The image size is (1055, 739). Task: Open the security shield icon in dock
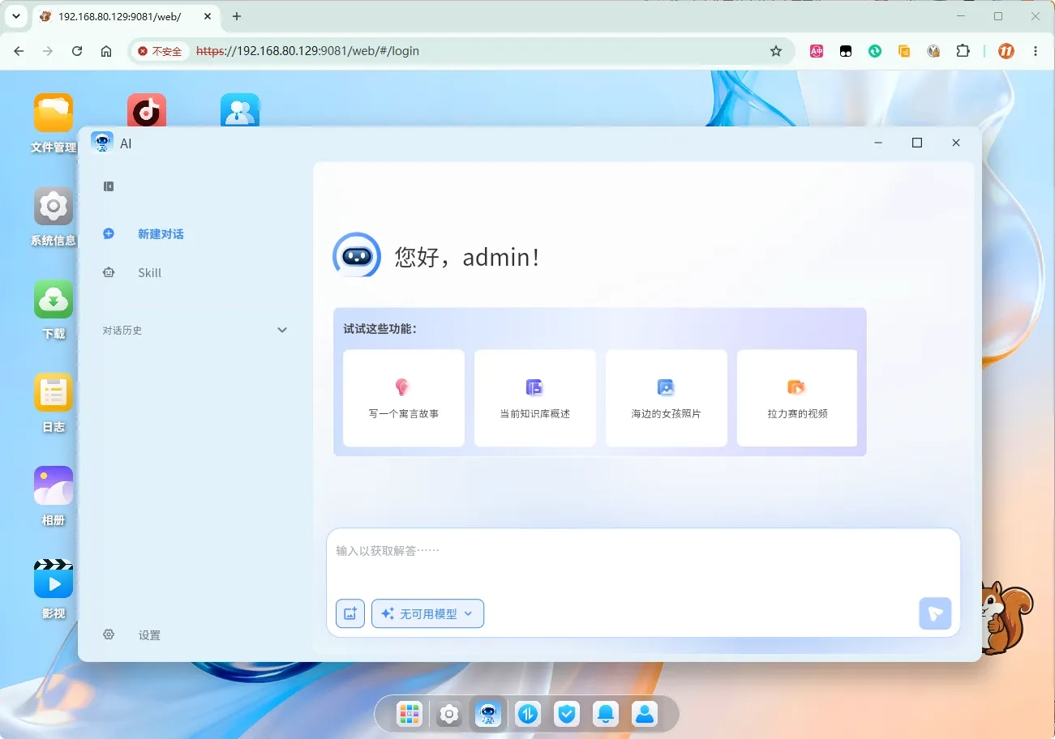[x=567, y=714]
